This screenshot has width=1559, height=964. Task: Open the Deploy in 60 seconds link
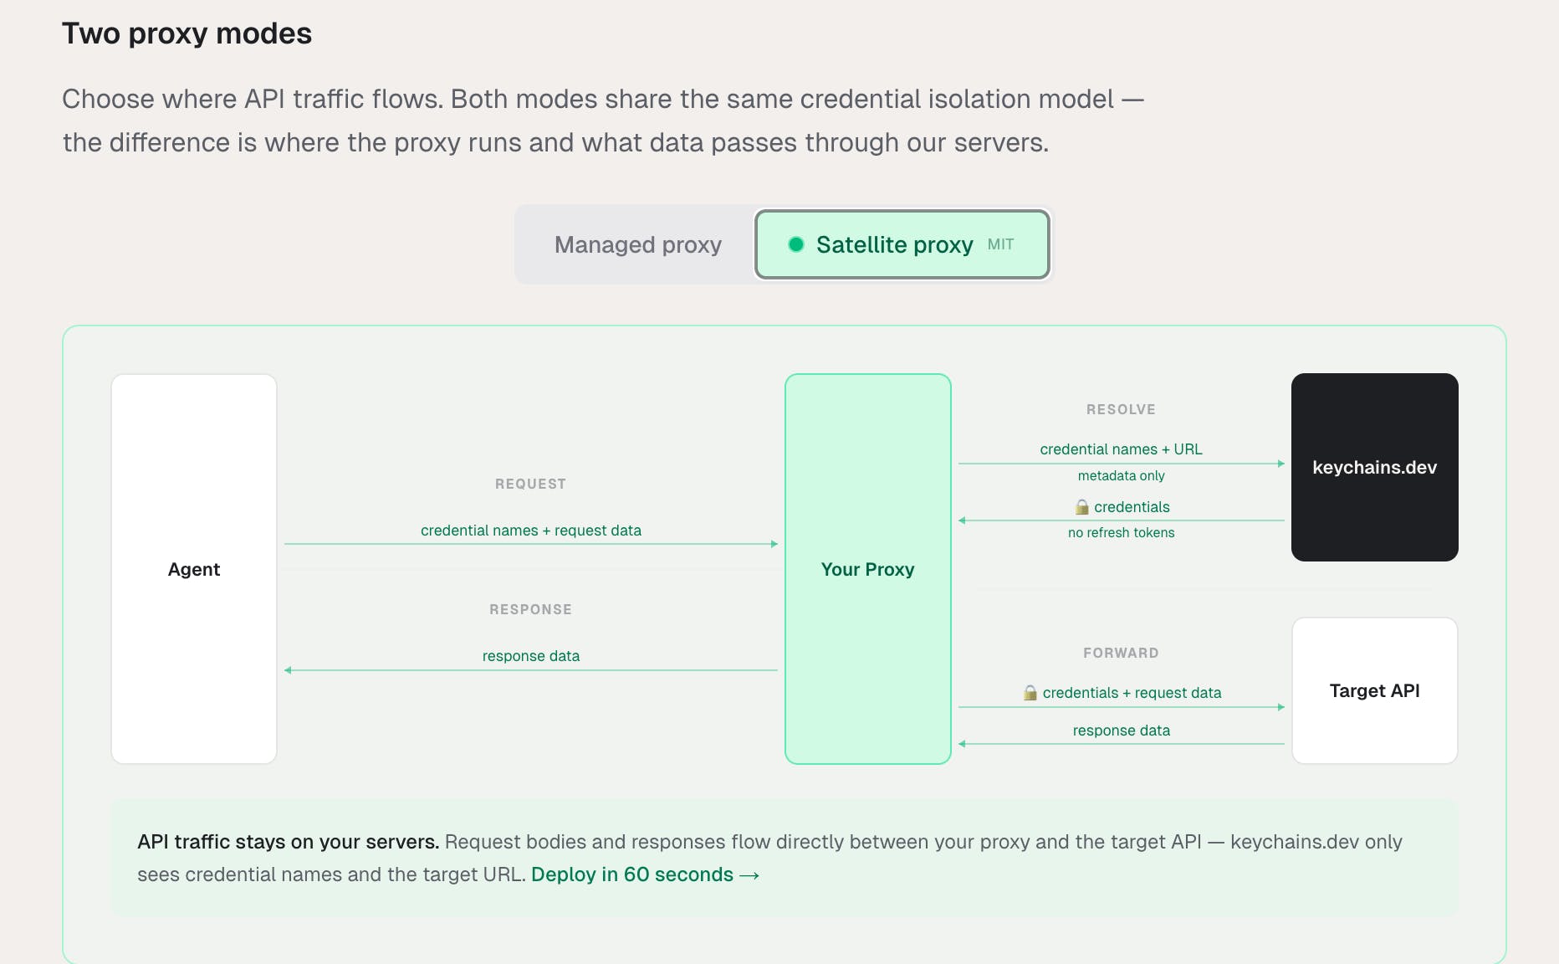pyautogui.click(x=645, y=874)
